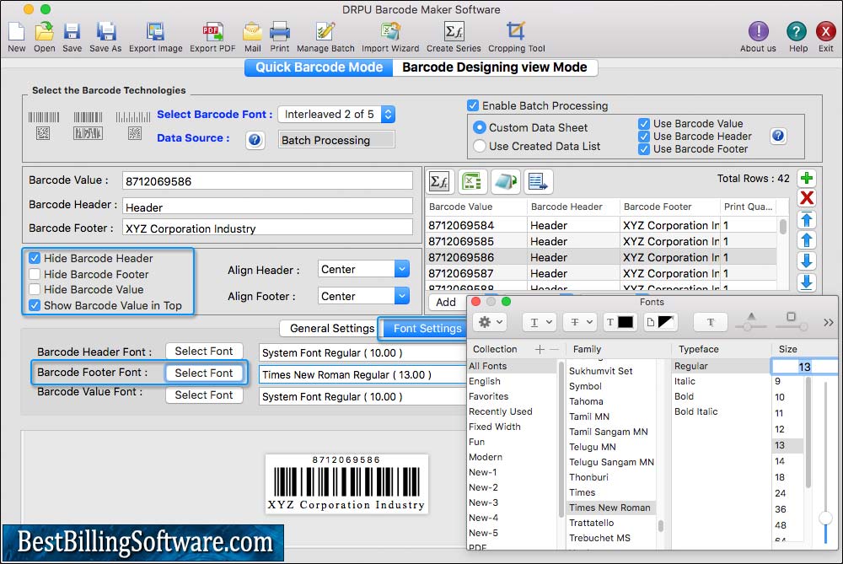Click the Save toolbar icon
Image resolution: width=843 pixels, height=564 pixels.
(72, 32)
